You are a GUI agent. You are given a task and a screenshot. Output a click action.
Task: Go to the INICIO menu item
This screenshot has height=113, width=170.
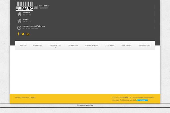23,45
